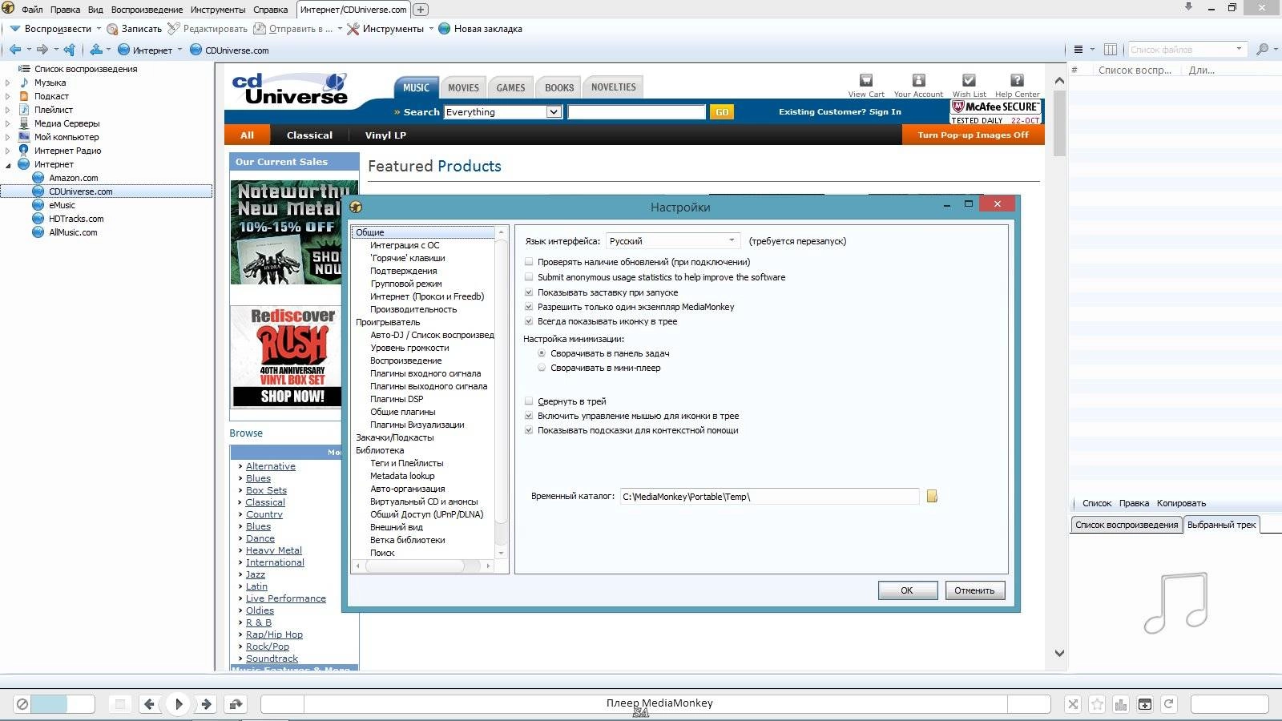Image resolution: width=1282 pixels, height=721 pixels.
Task: Open the Воспроизведение menu
Action: 147,10
